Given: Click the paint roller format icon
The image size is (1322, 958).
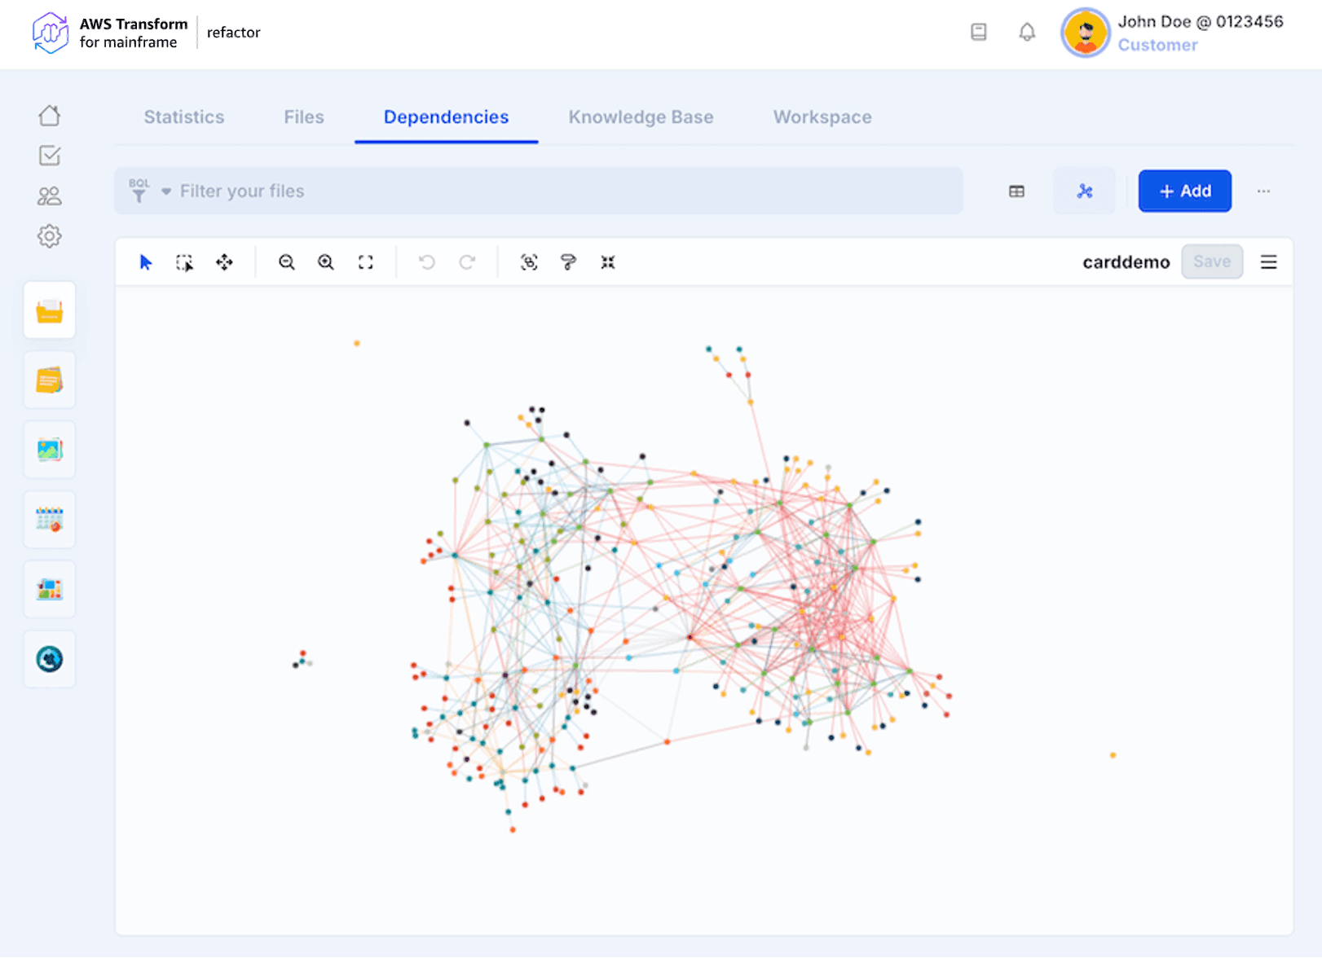Looking at the screenshot, I should pos(568,262).
